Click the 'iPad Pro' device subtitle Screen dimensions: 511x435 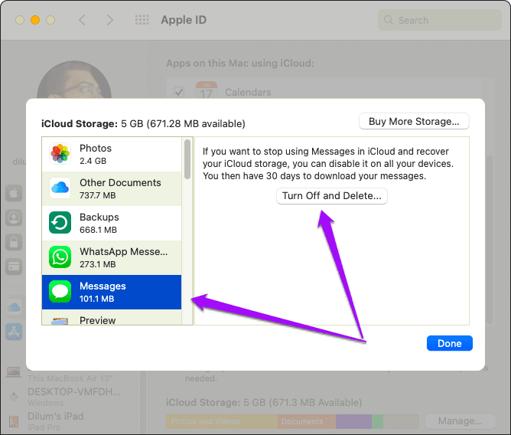pyautogui.click(x=44, y=427)
